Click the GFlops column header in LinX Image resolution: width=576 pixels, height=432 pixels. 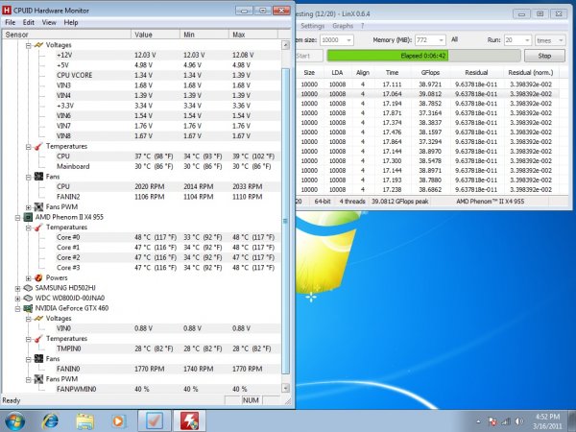[430, 73]
